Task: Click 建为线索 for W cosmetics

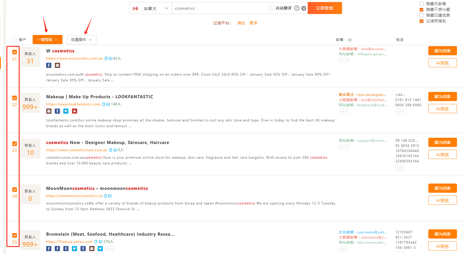Action: click(x=443, y=51)
